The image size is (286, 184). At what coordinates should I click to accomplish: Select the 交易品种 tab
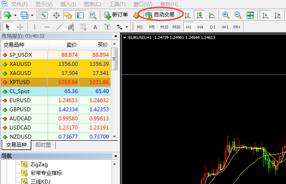pyautogui.click(x=16, y=145)
